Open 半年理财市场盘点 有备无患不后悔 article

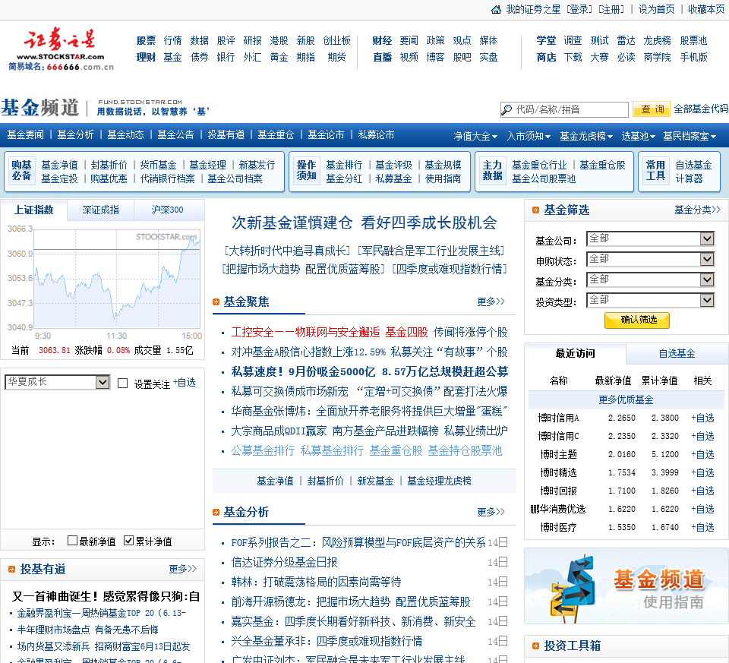pyautogui.click(x=87, y=630)
